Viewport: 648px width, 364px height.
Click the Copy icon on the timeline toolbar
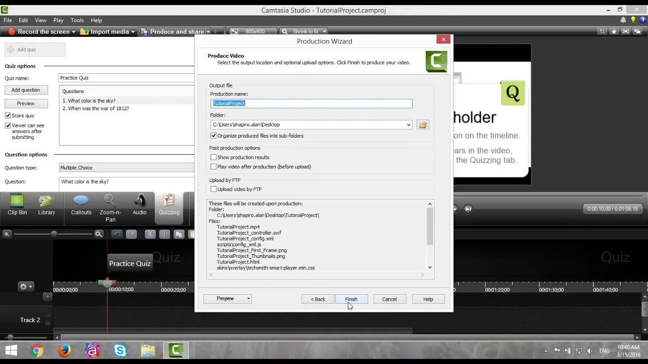[179, 234]
